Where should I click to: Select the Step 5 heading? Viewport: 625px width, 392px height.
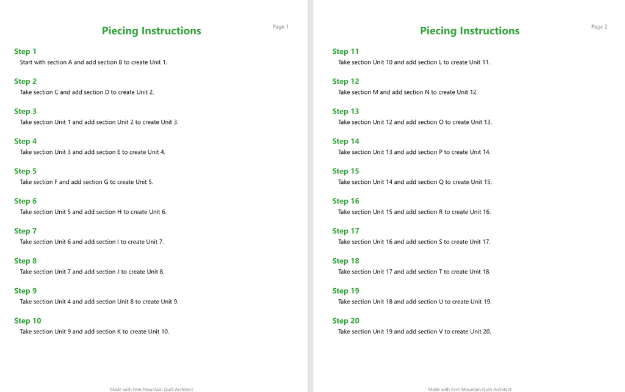(x=25, y=171)
